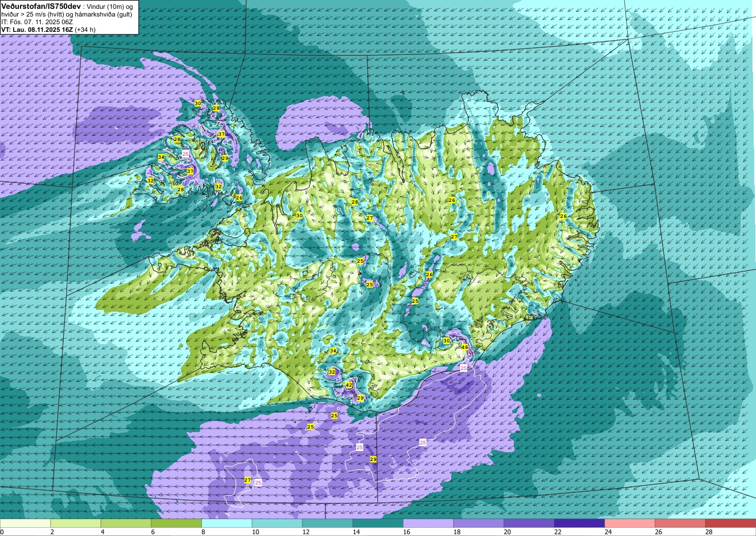The image size is (756, 536).
Task: Click the 'IT: Fös. 07. 11. 2025 06Z' line
Action: coord(37,21)
